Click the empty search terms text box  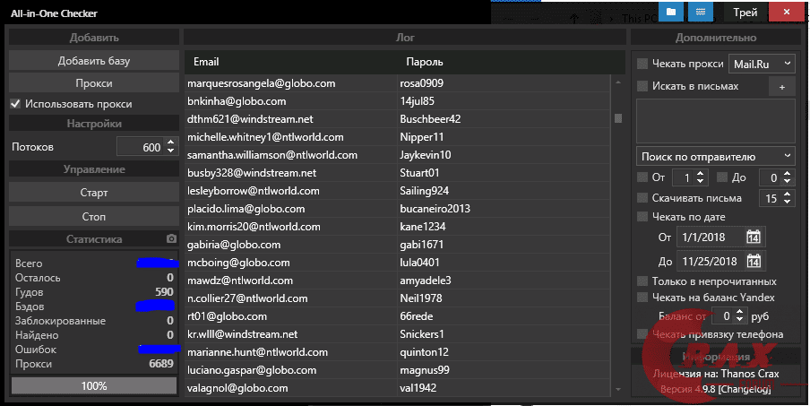coord(715,121)
